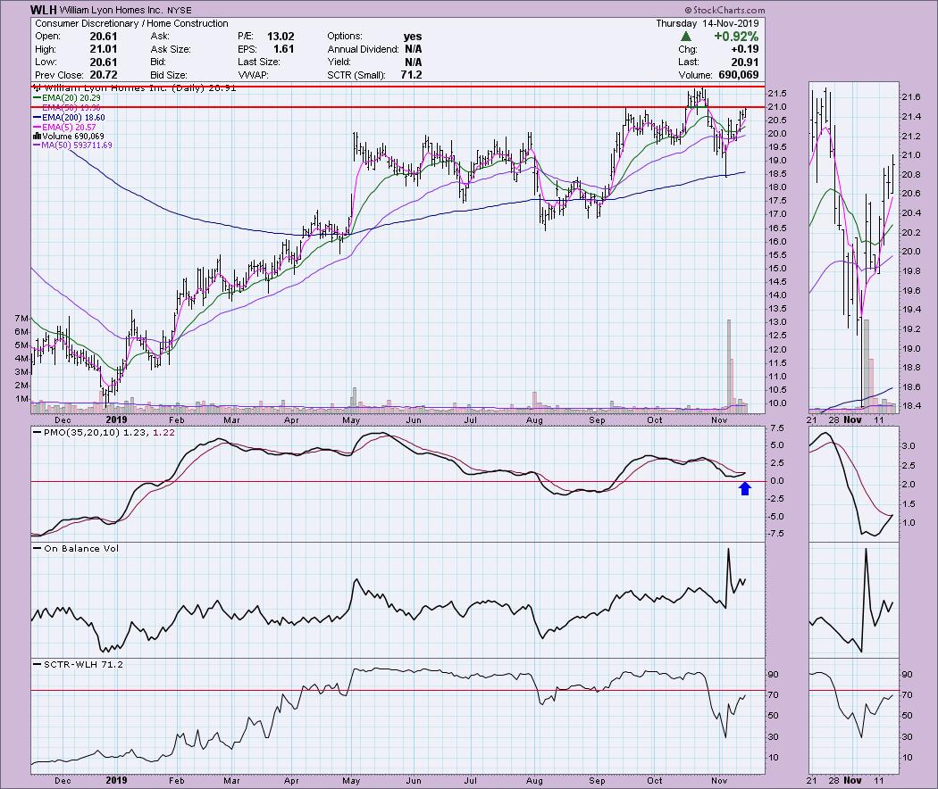Click the 18.4 axis label in the zoom panel

coord(910,406)
